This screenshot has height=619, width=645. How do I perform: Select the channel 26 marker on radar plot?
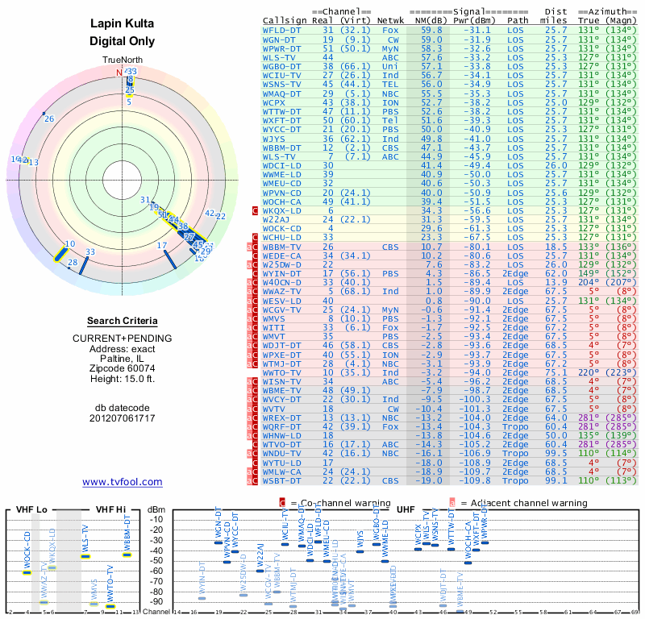[x=44, y=113]
